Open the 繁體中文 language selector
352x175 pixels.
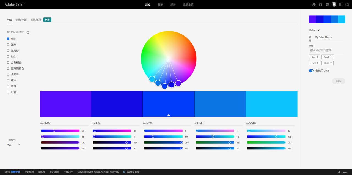15,172
